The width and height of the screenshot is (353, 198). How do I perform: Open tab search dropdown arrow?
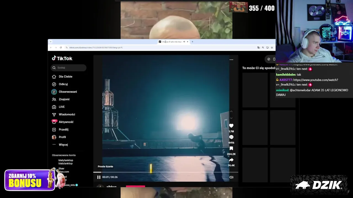(x=50, y=42)
